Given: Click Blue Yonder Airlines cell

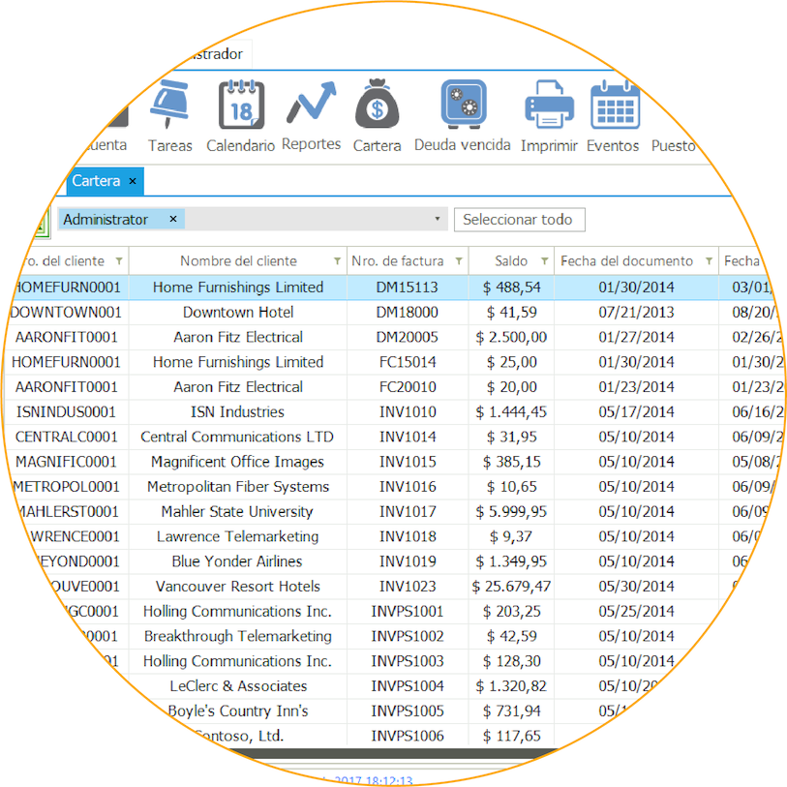Looking at the screenshot, I should click(x=238, y=561).
